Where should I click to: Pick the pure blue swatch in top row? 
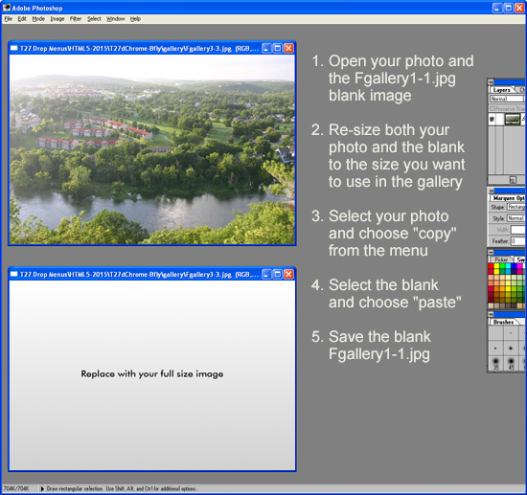514,266
